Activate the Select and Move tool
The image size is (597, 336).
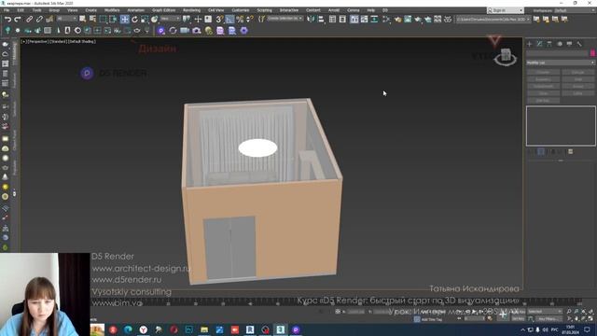click(124, 19)
